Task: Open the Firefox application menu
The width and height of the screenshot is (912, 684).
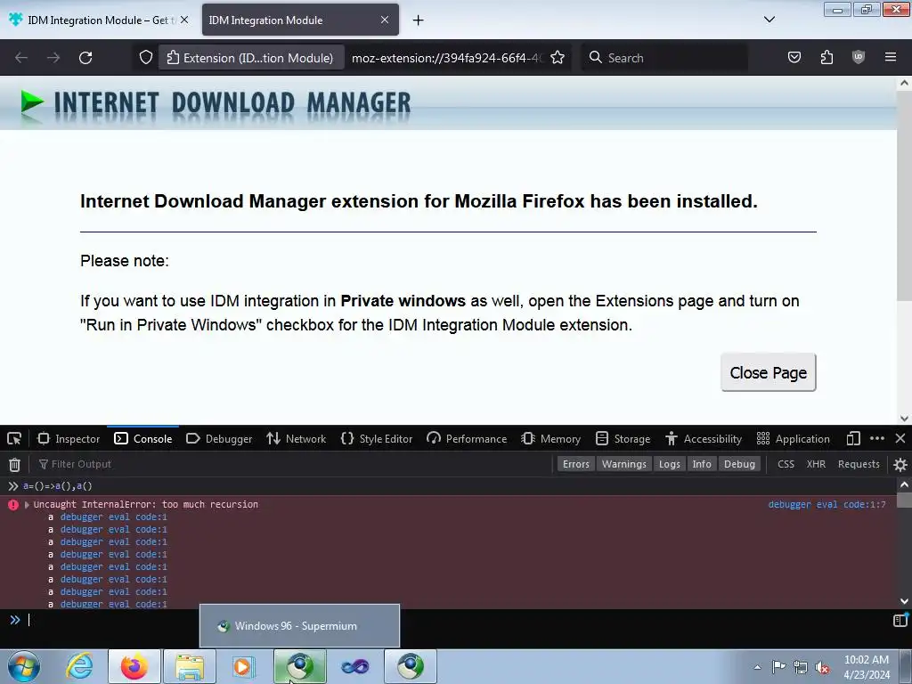Action: pos(891,58)
